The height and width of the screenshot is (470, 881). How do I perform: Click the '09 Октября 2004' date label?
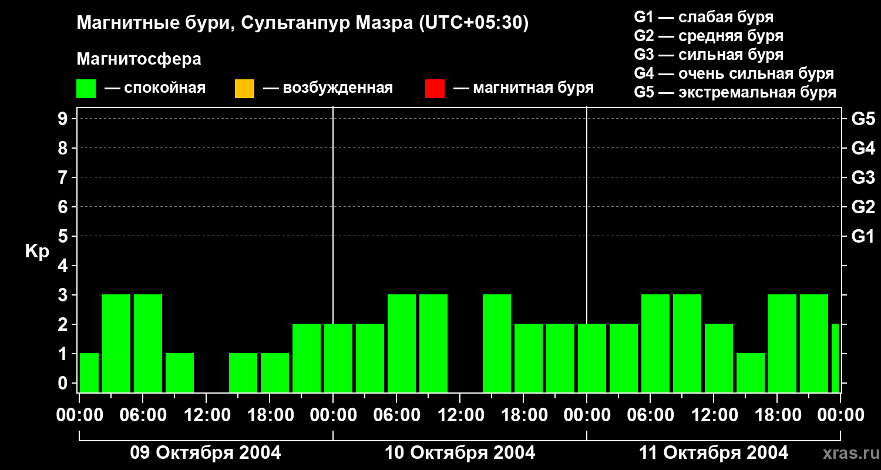point(206,453)
